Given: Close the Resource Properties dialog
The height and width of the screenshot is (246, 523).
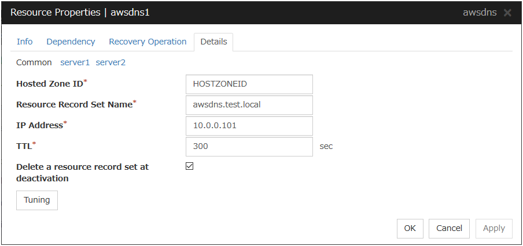Looking at the screenshot, I should [x=507, y=13].
